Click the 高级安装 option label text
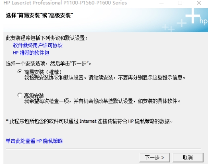 pos(34,96)
